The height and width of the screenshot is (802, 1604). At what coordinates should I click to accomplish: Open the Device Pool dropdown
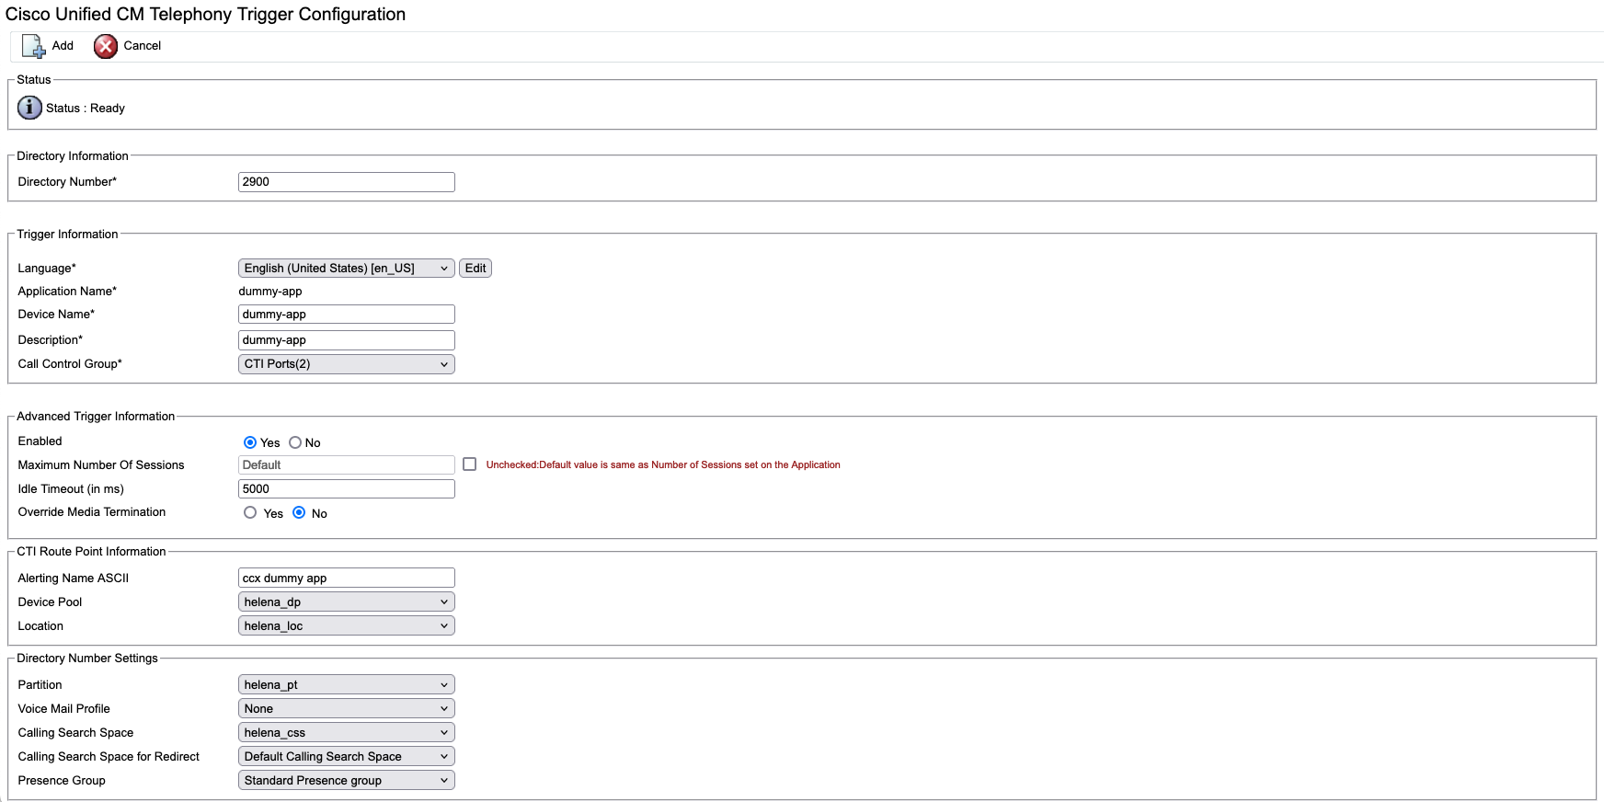pos(346,602)
